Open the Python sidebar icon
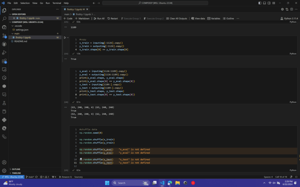Image resolution: width=300 pixels, height=187 pixels. coord(4,120)
